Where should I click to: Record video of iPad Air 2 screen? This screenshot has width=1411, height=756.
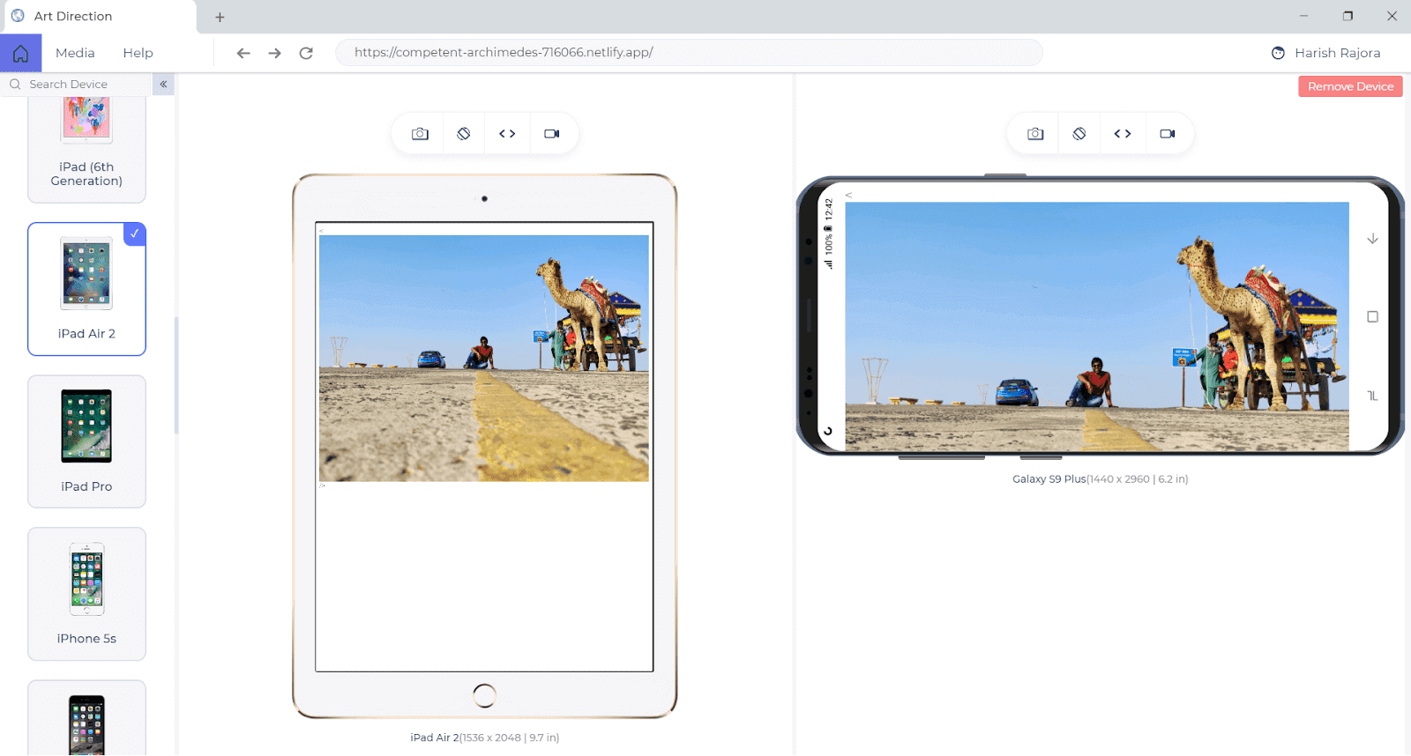coord(552,134)
